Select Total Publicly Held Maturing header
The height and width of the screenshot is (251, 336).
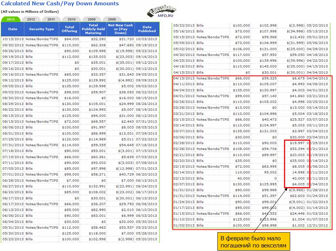(x=93, y=29)
